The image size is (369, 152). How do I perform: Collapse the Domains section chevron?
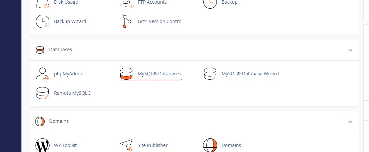point(350,122)
